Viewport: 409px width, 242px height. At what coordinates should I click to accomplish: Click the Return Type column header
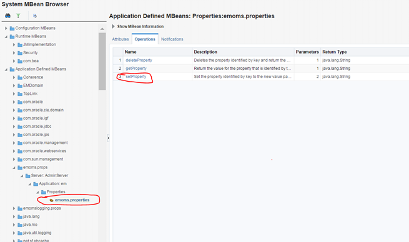pyautogui.click(x=365, y=52)
